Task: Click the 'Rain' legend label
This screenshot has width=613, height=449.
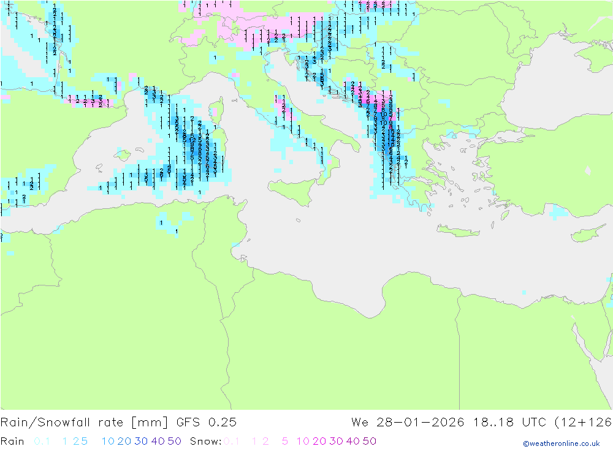Action: pyautogui.click(x=12, y=441)
